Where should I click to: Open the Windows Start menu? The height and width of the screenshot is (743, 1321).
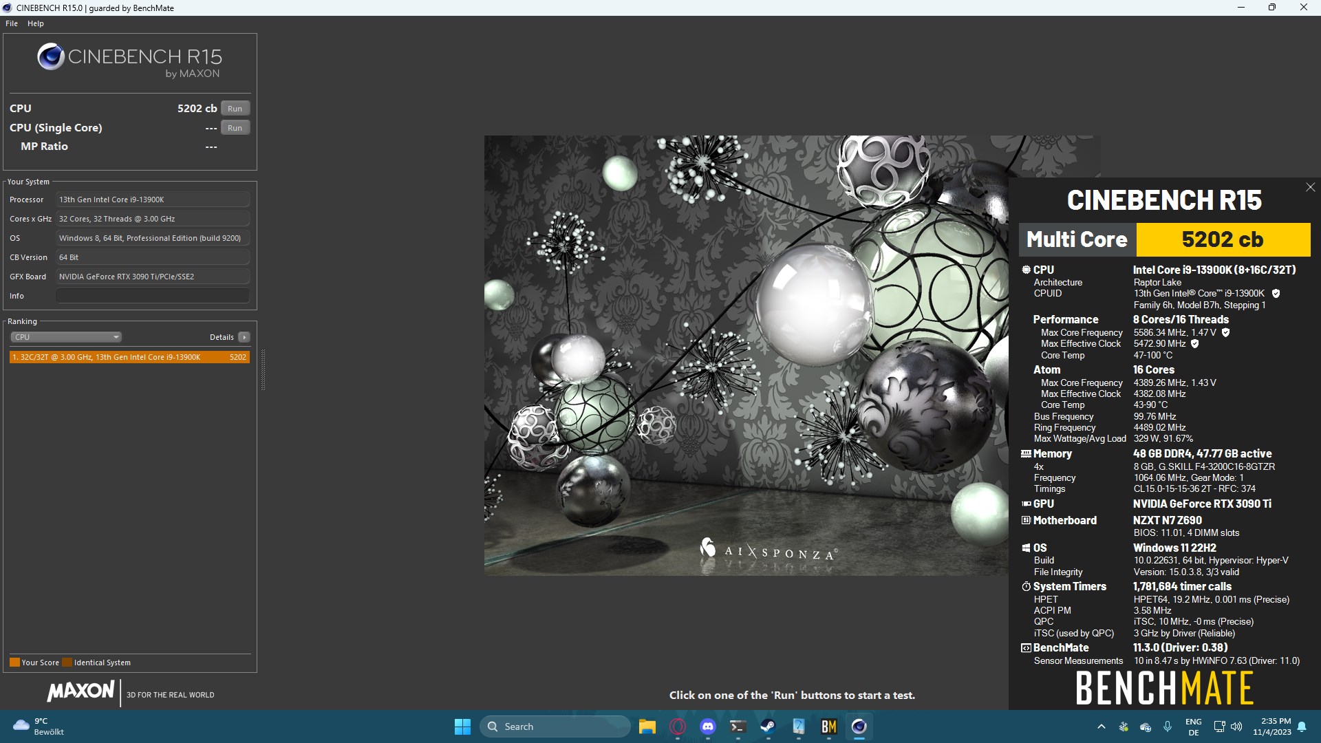coord(462,726)
